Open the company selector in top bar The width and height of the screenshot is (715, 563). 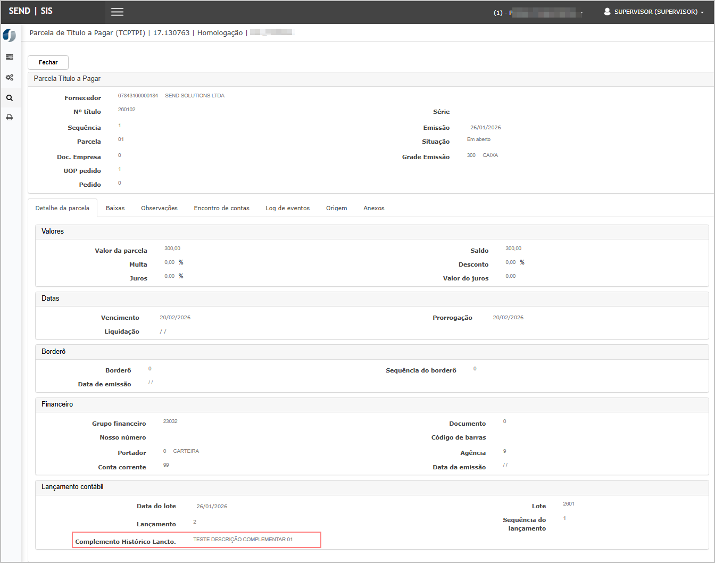538,13
